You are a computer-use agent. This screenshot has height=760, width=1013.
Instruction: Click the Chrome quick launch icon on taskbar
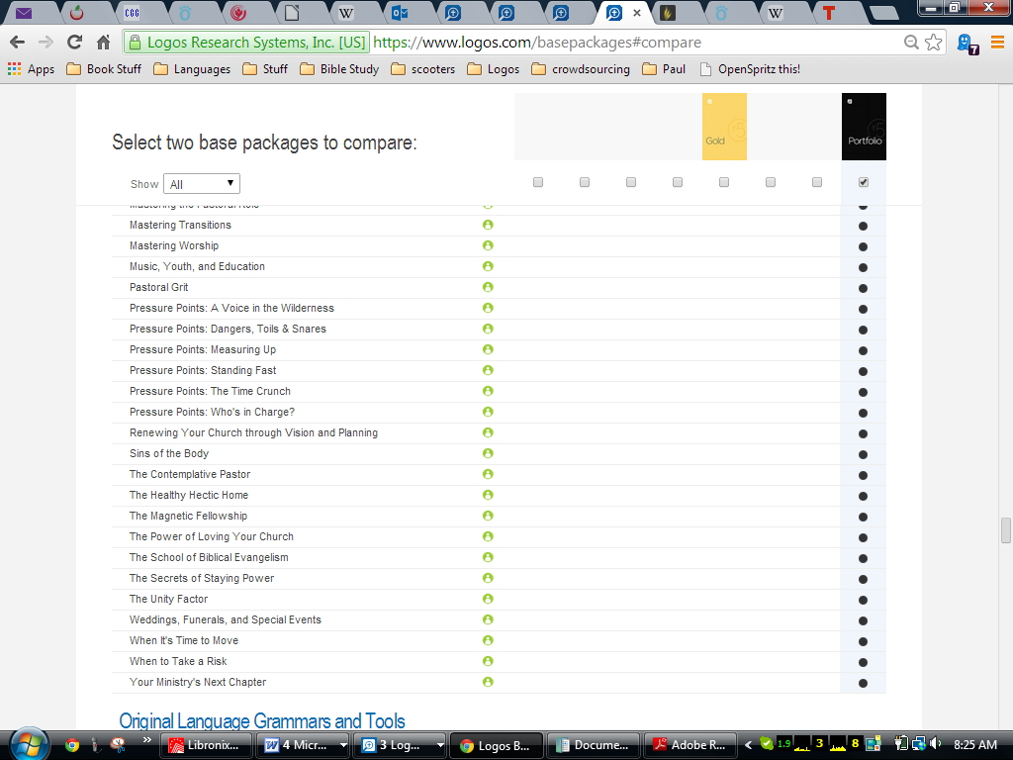[x=72, y=745]
